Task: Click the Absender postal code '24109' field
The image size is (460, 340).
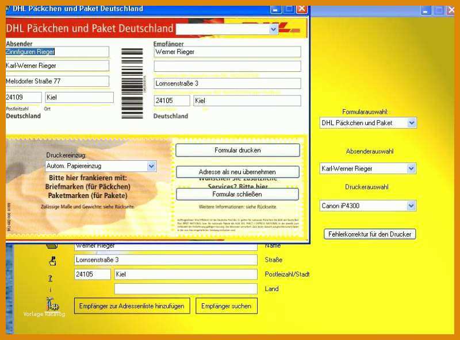Action: (x=24, y=97)
